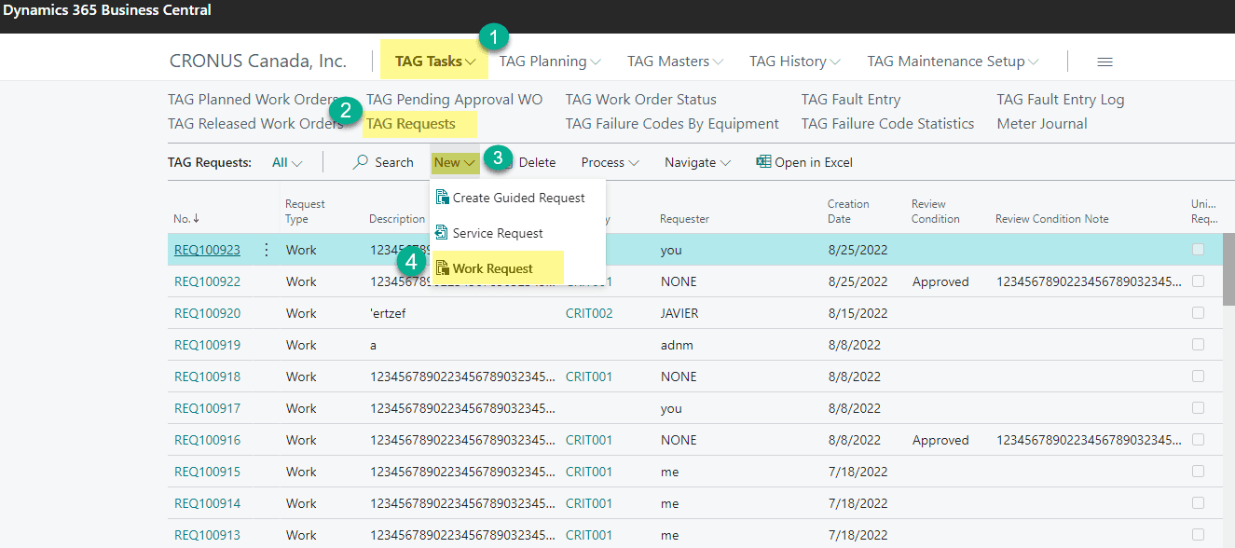1235x548 pixels.
Task: Click the Delete button
Action: pyautogui.click(x=537, y=162)
